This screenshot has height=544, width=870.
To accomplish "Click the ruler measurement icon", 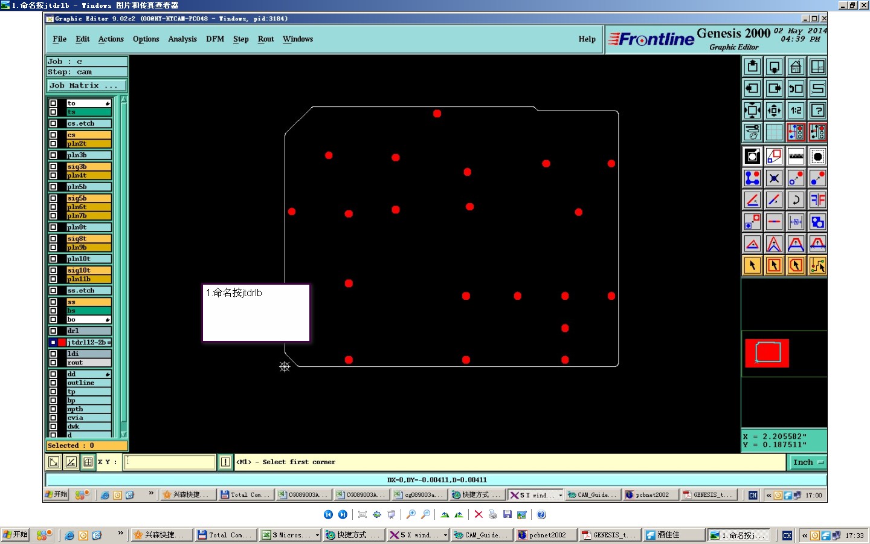I will (x=796, y=157).
